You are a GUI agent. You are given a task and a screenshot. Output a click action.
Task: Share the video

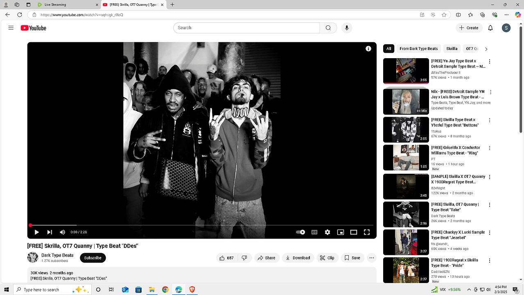pyautogui.click(x=266, y=258)
